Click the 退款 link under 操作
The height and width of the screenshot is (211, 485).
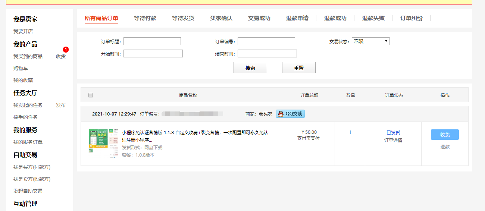click(445, 147)
